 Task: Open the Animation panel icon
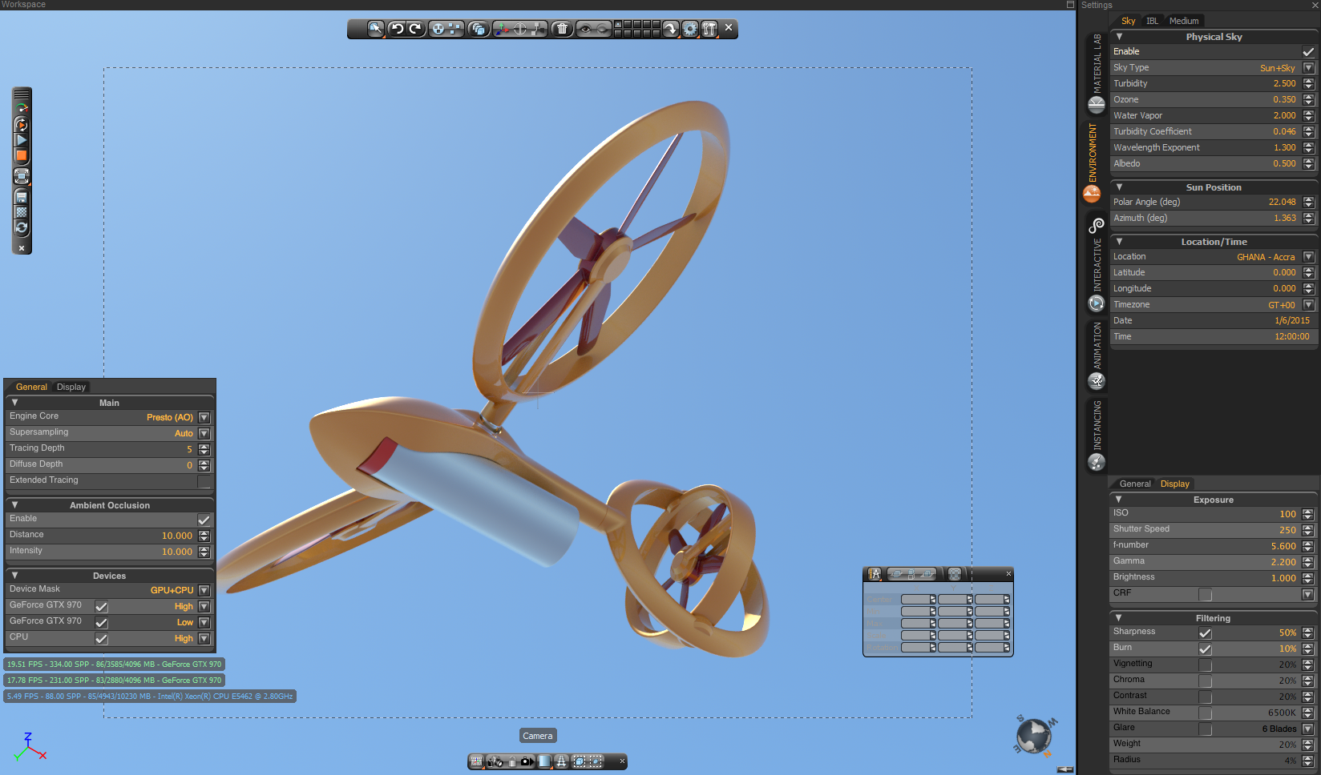(x=1096, y=381)
